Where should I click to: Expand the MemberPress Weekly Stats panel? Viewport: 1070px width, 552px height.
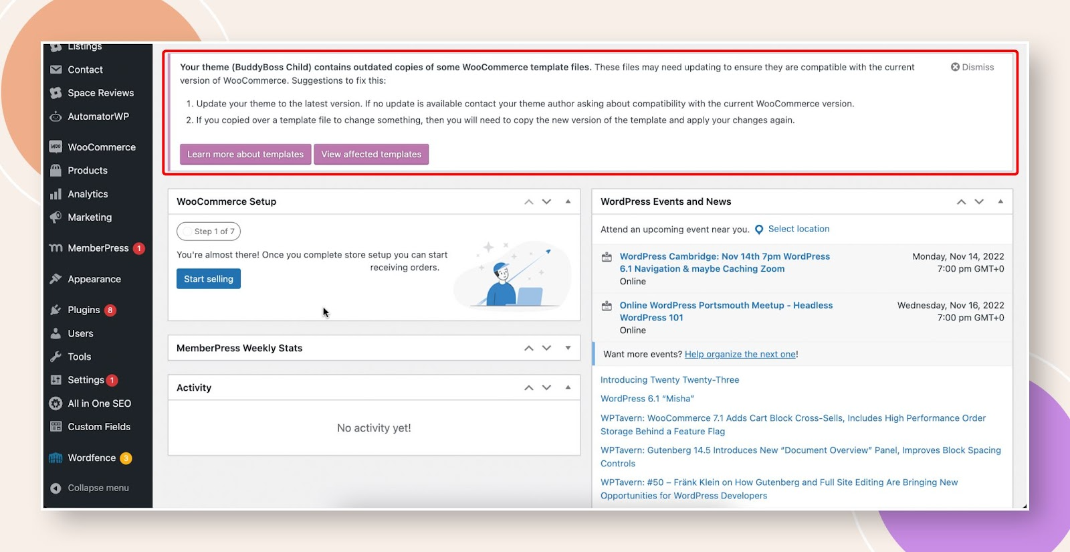(568, 348)
